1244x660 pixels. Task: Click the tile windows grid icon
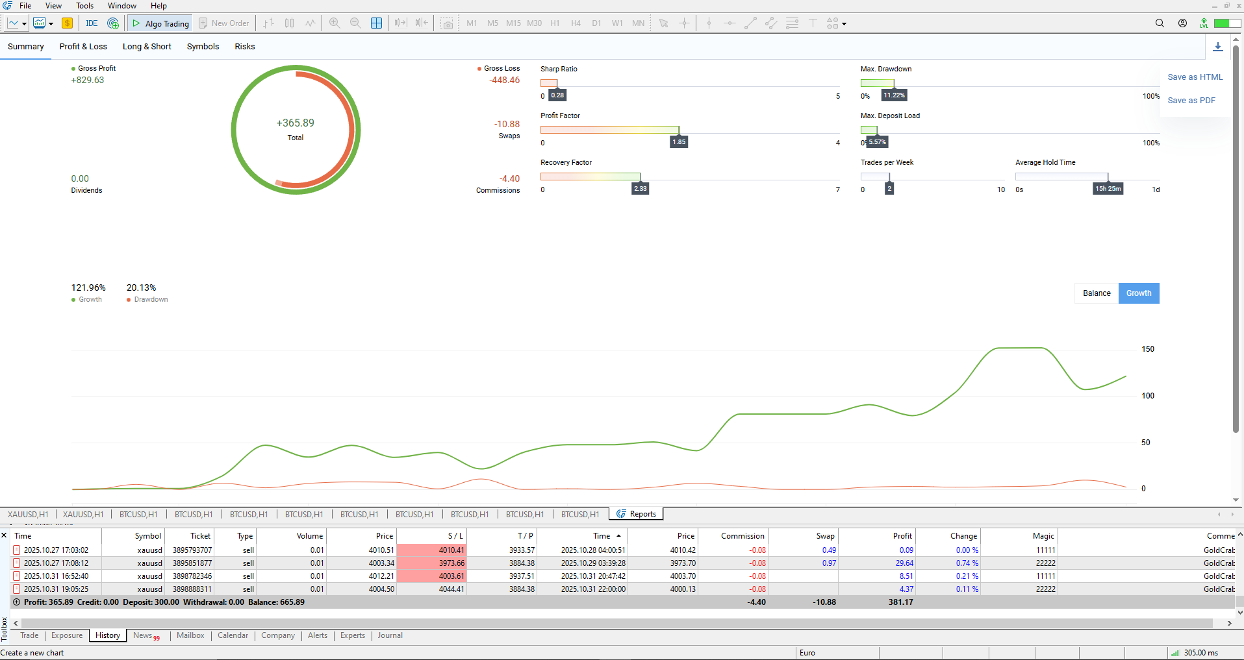tap(376, 23)
